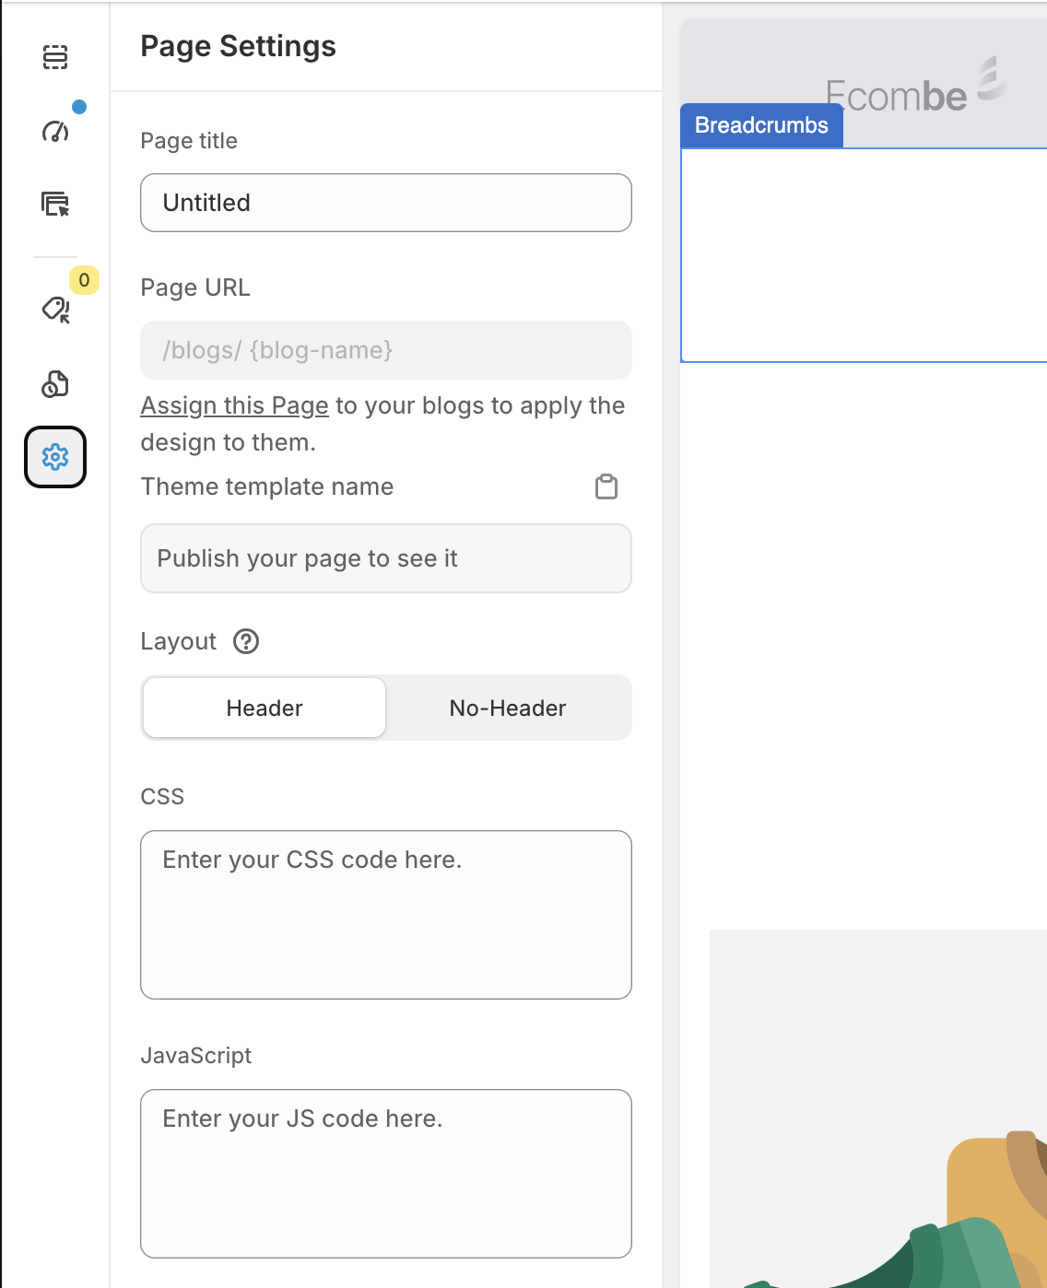Click the yellow 0 badge on the tag icon
Screen dimensions: 1047x1288
[x=84, y=280]
